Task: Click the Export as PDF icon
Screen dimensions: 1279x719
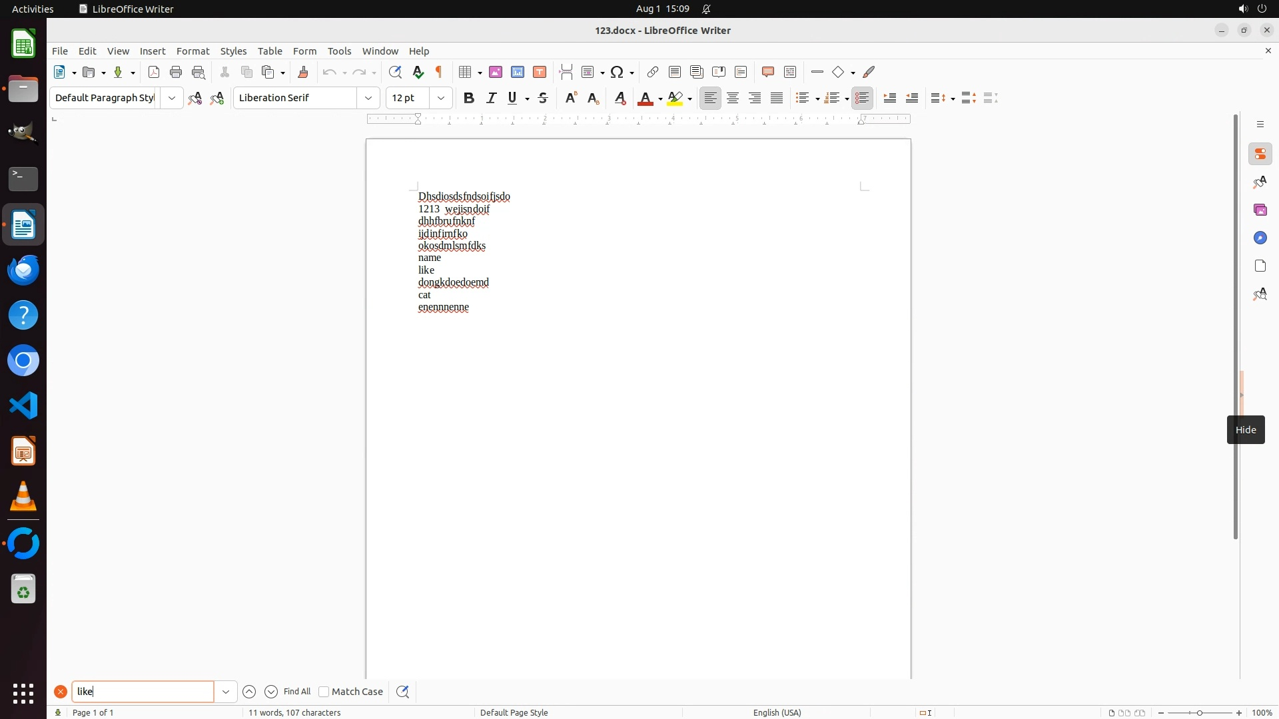Action: [154, 72]
